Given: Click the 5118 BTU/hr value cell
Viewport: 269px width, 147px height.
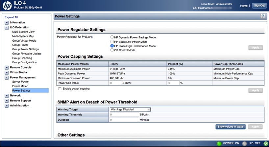Looking at the screenshot, I should point(137,69).
